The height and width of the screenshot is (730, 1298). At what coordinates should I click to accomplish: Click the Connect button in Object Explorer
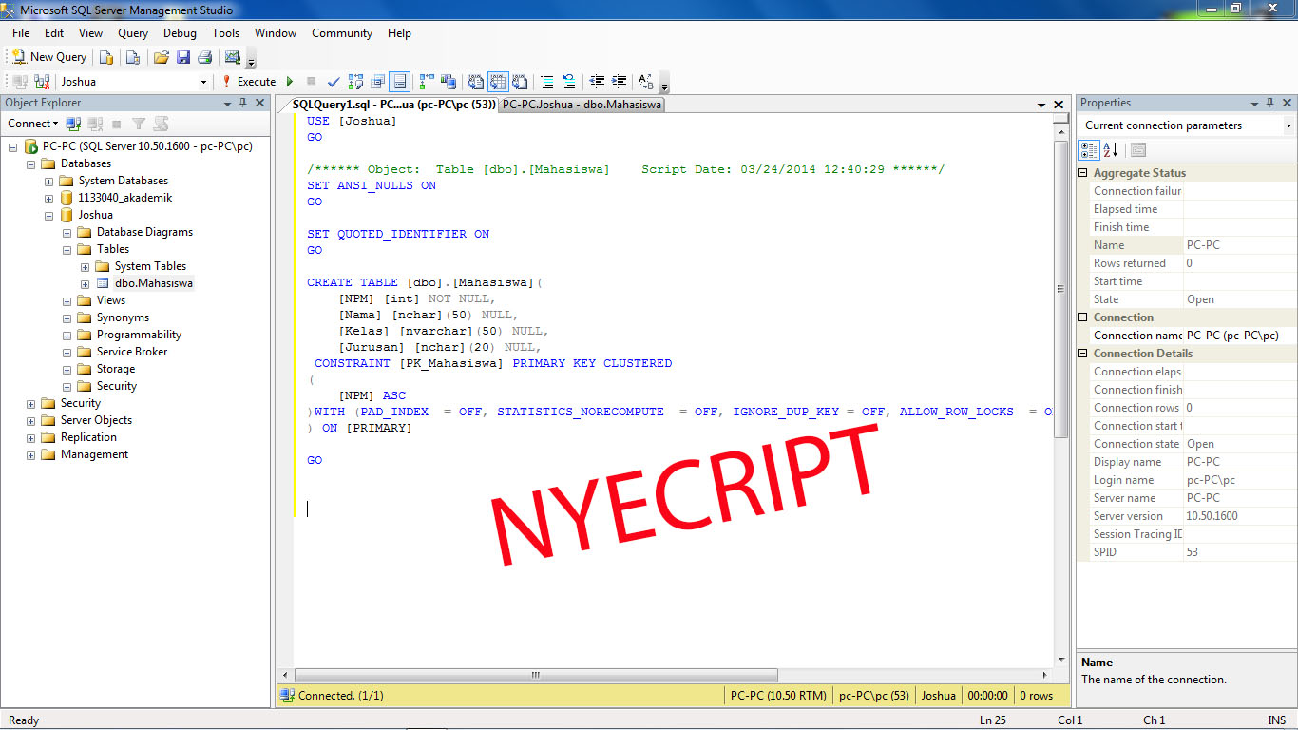click(x=31, y=124)
